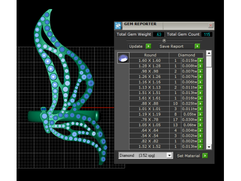Click the Diamond column header
Screen dimensions: 241x181
pos(186,55)
